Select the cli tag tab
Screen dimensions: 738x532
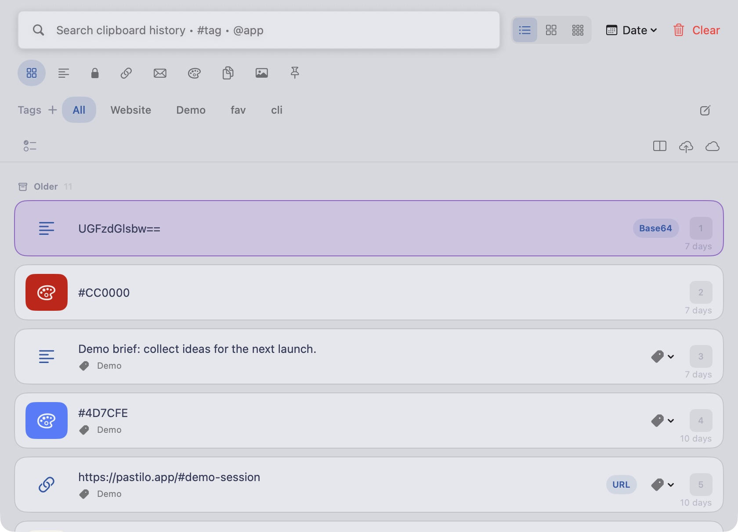[x=277, y=110]
